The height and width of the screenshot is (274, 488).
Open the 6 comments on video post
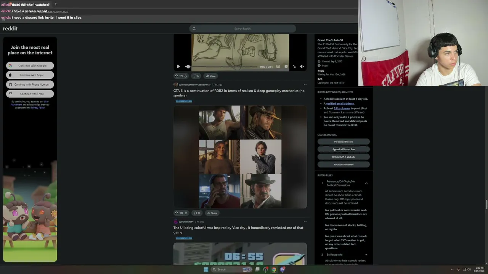(x=196, y=76)
